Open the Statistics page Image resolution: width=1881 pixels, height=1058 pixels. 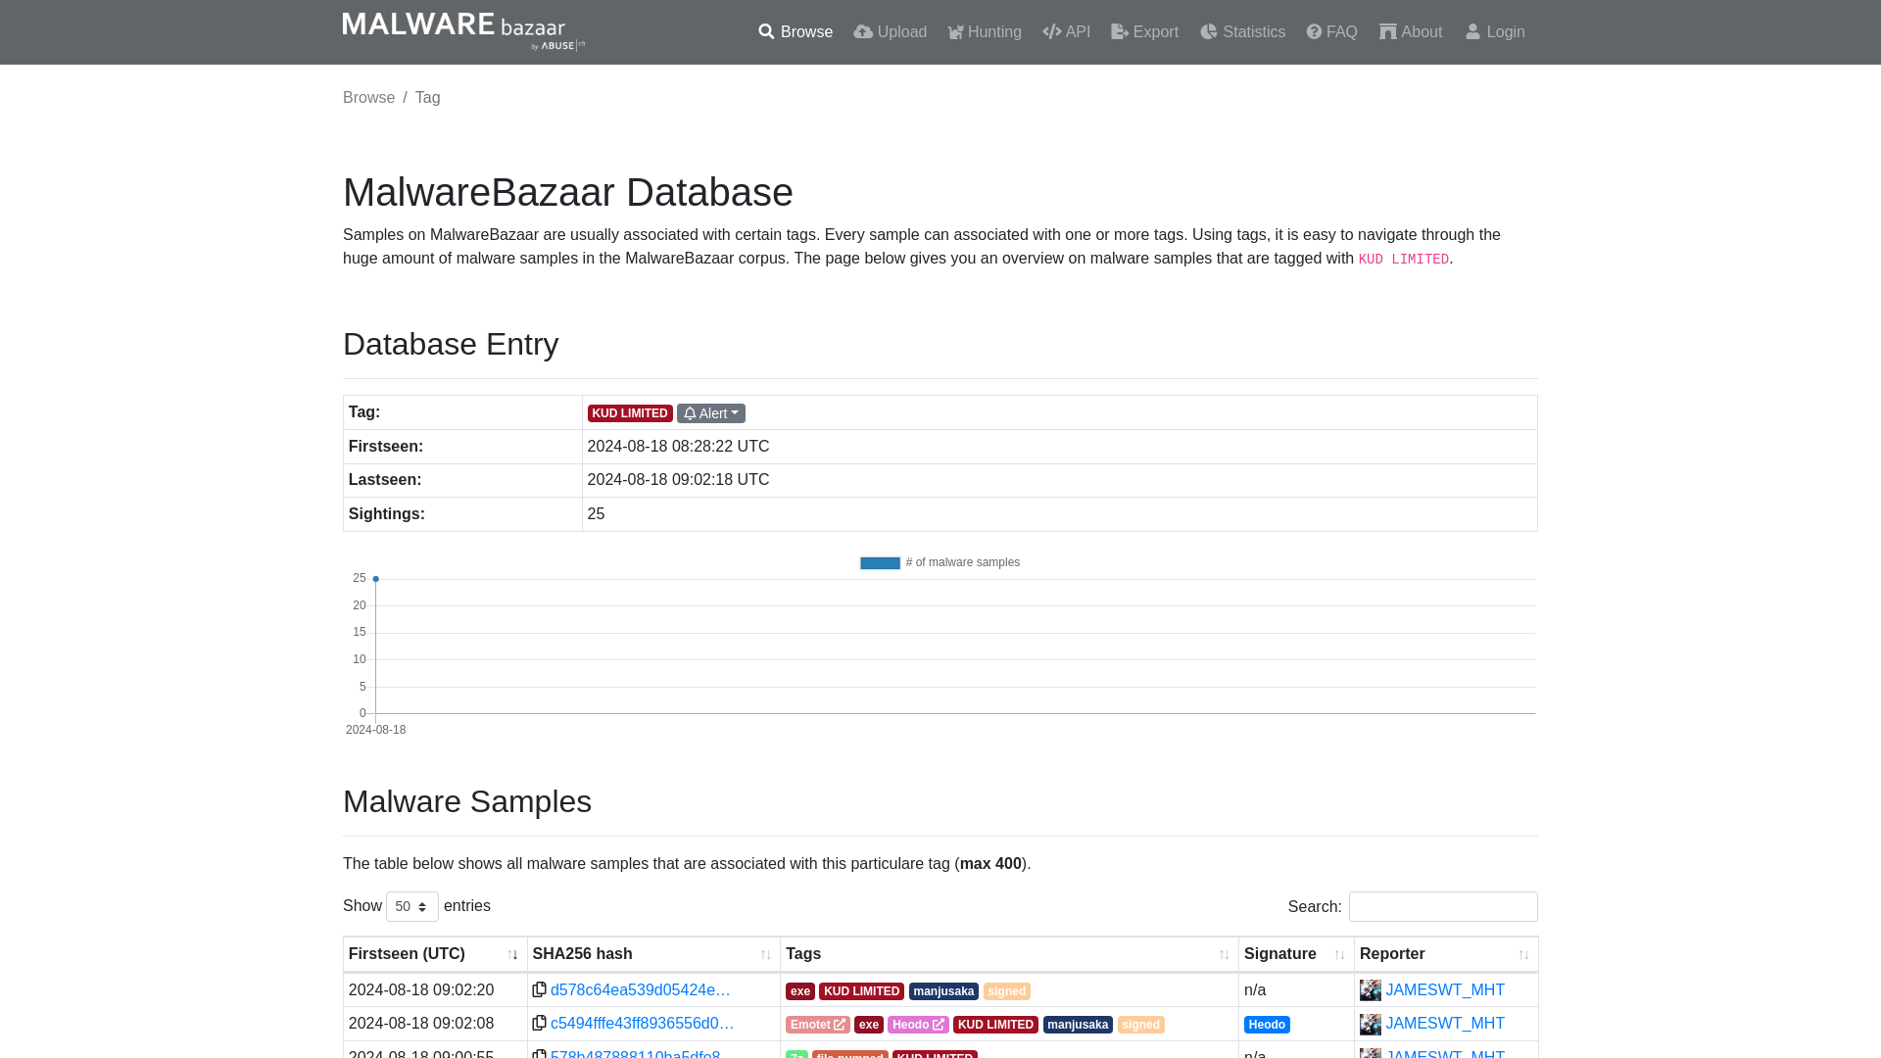(x=1242, y=32)
